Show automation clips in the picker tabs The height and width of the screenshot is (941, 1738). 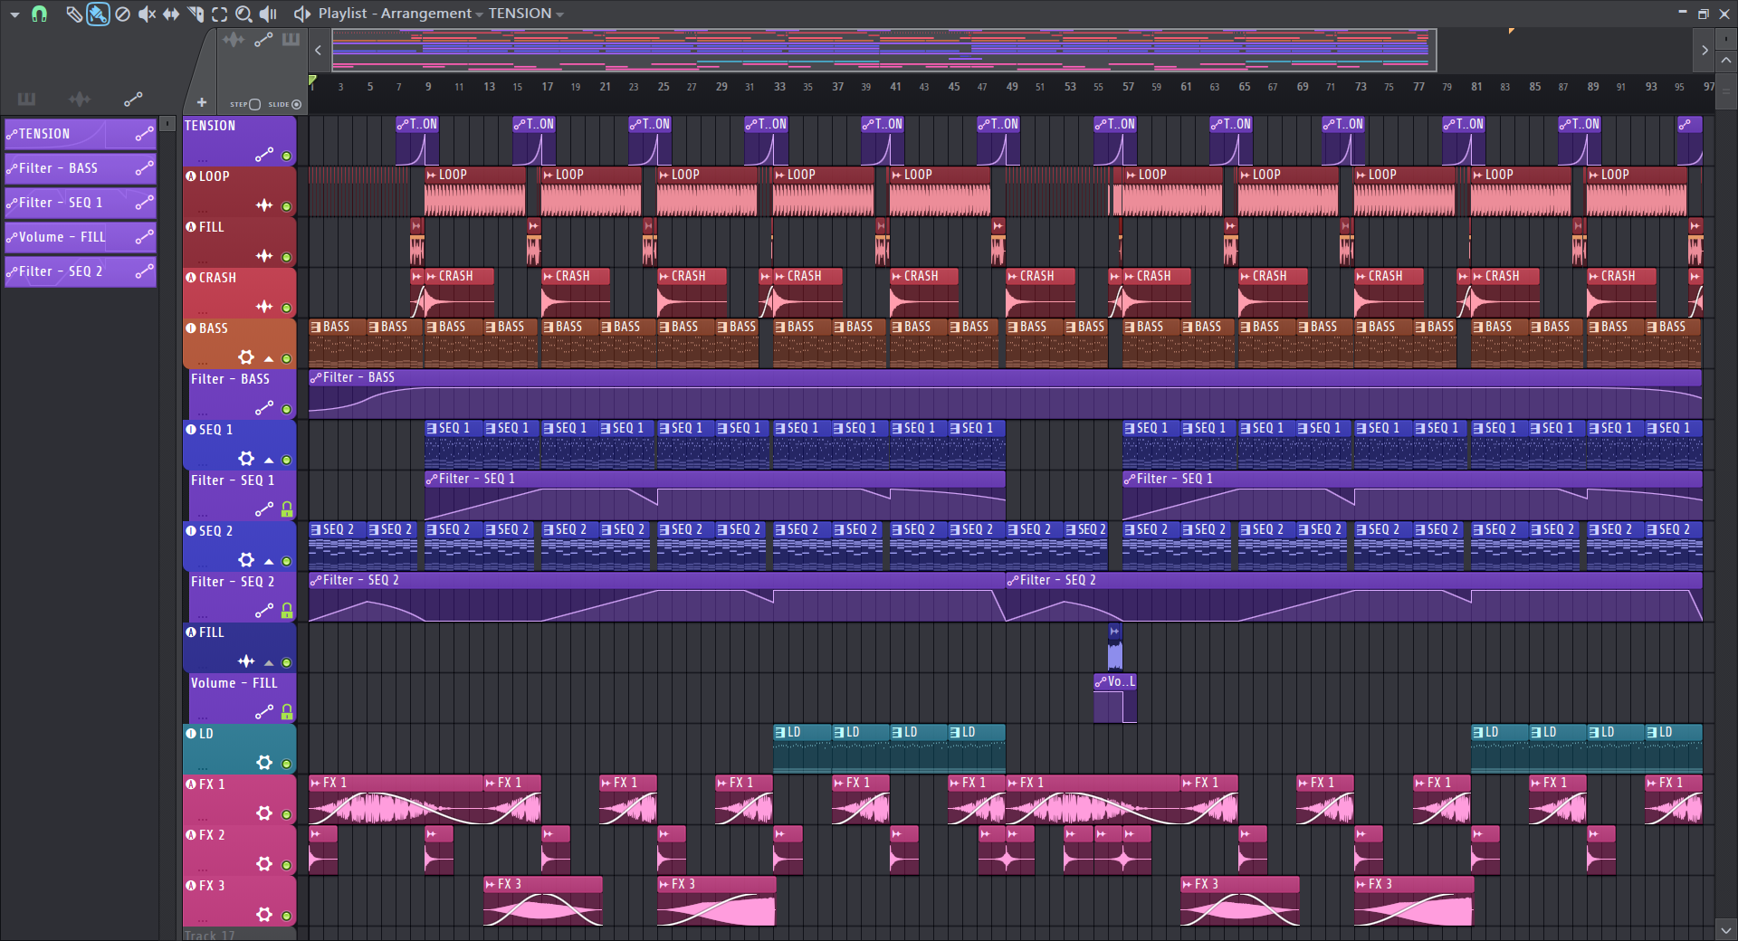[263, 40]
